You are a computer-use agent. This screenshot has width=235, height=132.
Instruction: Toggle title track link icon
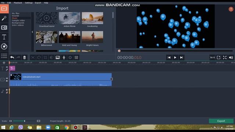pos(7,70)
